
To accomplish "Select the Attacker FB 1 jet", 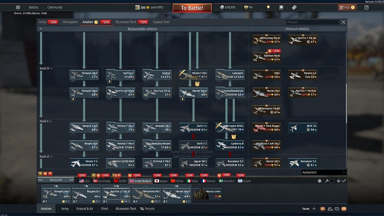I will pos(157,128).
